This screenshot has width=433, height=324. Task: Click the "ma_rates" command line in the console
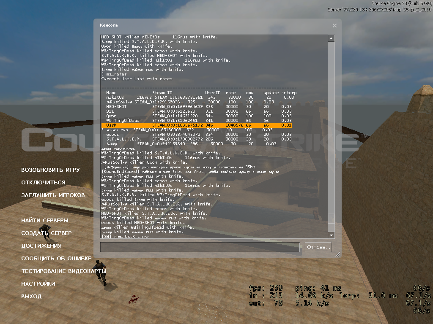[x=114, y=74]
